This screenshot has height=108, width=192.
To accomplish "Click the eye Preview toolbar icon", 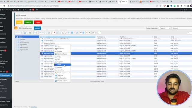I will point(81,33).
